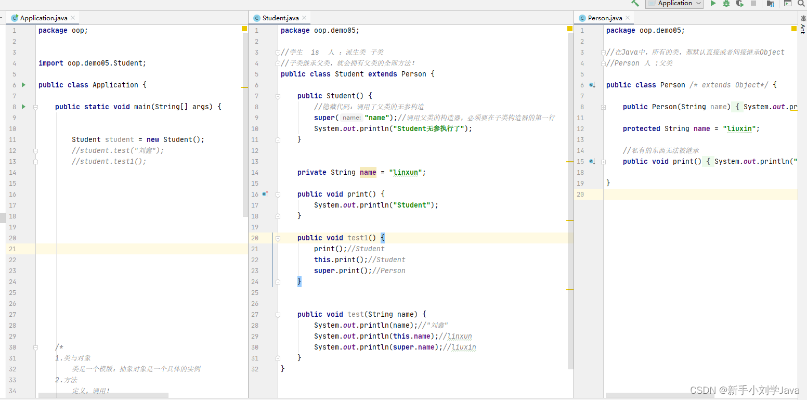This screenshot has height=400, width=807.
Task: Click "Student()" in new Student() on line 11
Action: [182, 139]
